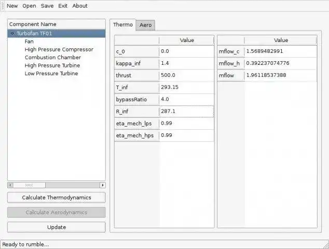
Task: Select Low Pressure Turbine component
Action: pyautogui.click(x=51, y=74)
